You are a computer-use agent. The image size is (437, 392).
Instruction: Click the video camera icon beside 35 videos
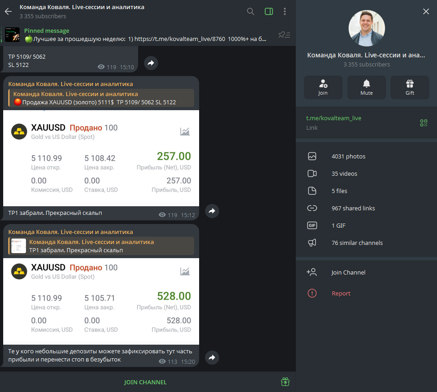312,173
